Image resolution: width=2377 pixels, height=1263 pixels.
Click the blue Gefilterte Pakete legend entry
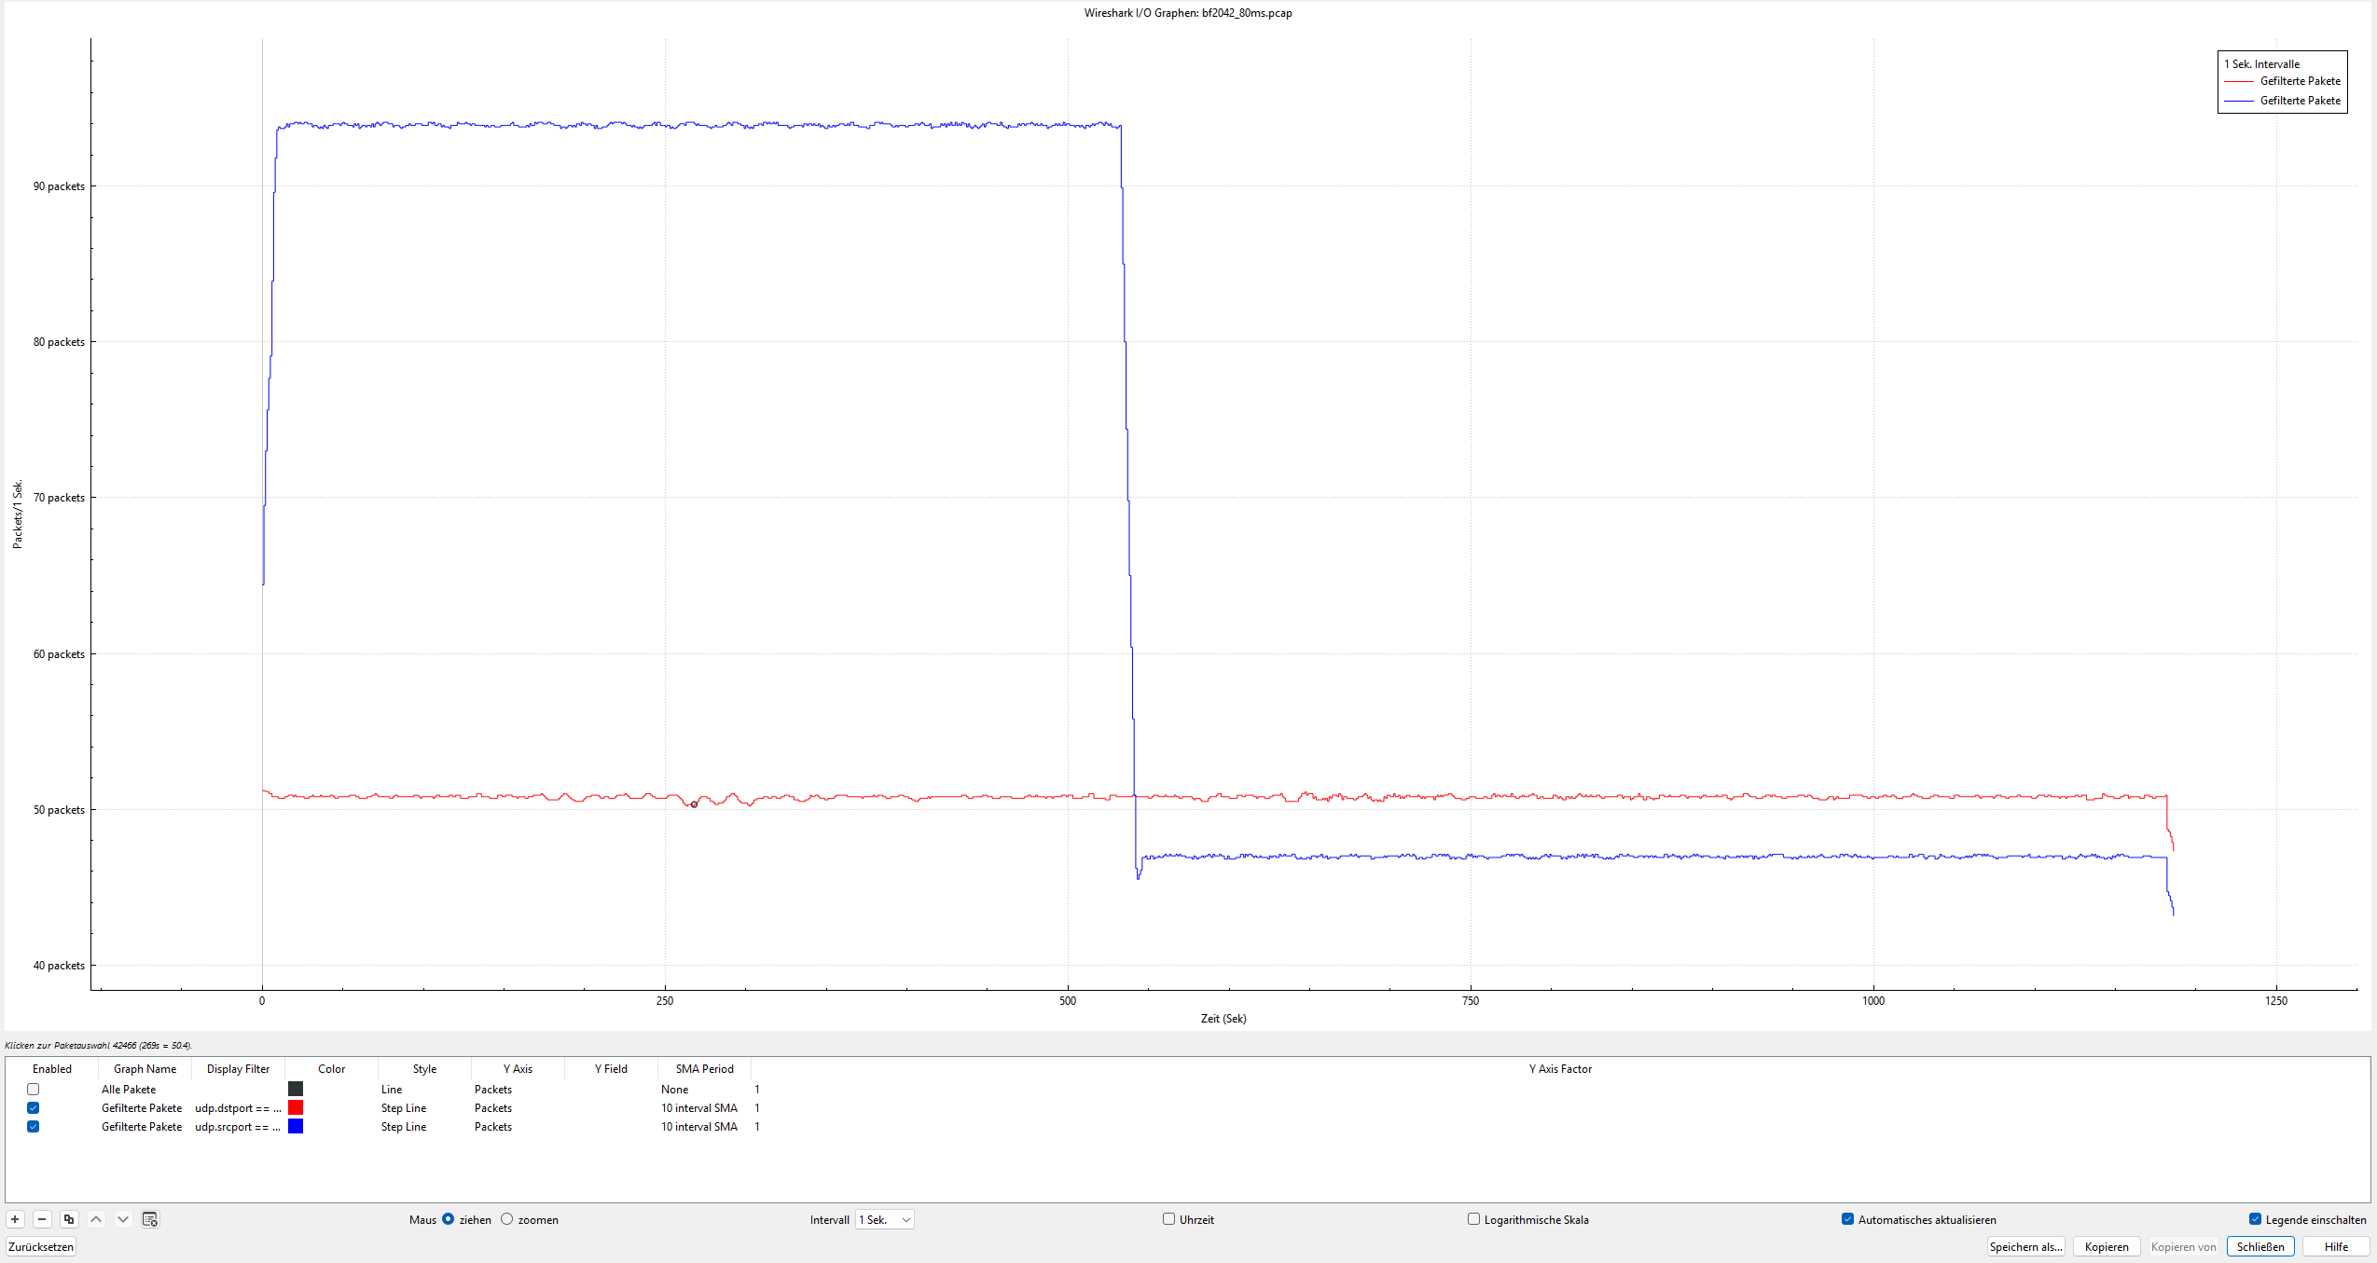pos(2282,101)
